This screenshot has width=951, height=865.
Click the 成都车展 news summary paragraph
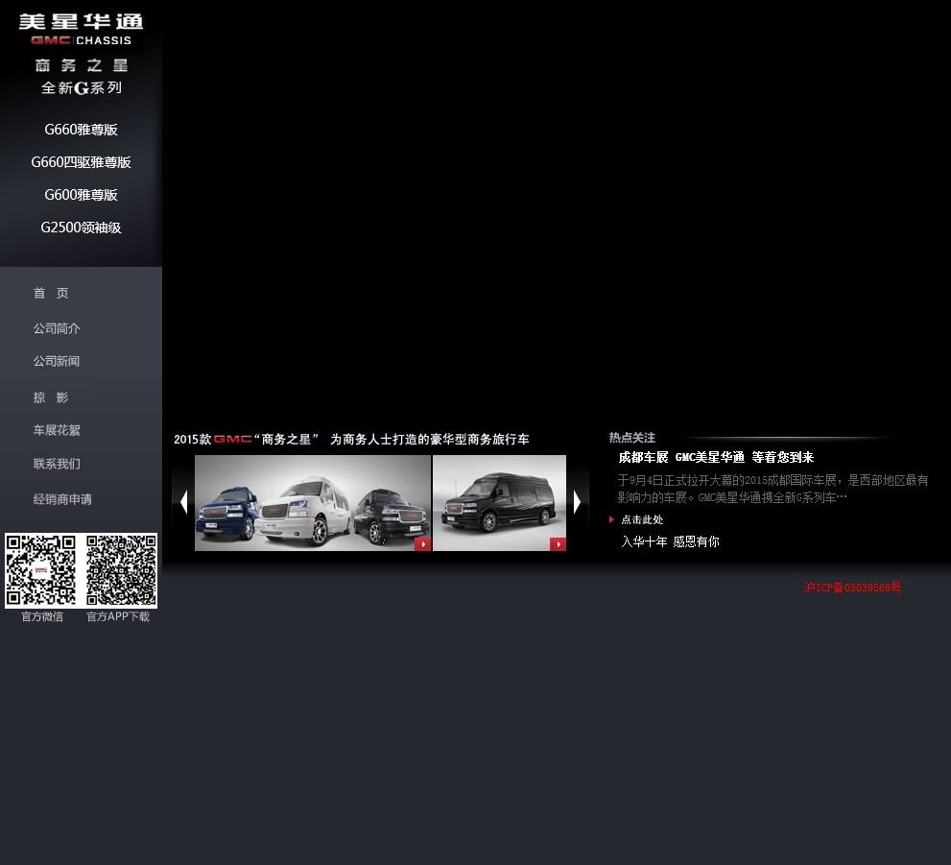773,489
